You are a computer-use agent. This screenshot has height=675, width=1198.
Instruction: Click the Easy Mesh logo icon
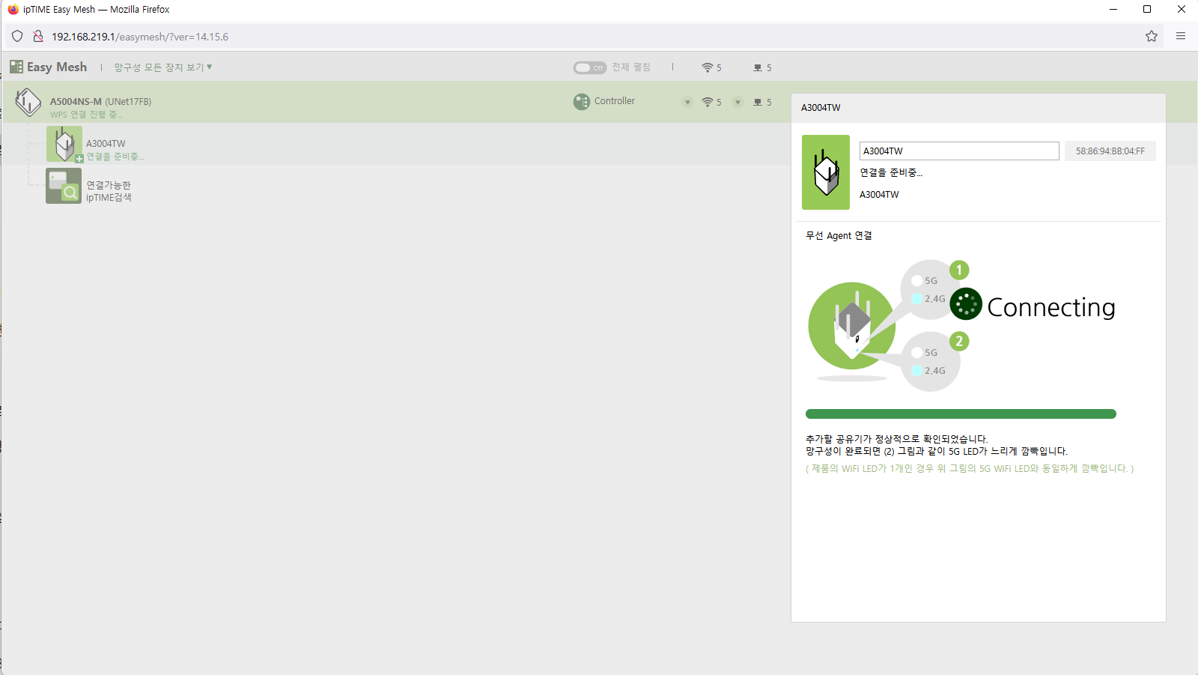click(16, 67)
